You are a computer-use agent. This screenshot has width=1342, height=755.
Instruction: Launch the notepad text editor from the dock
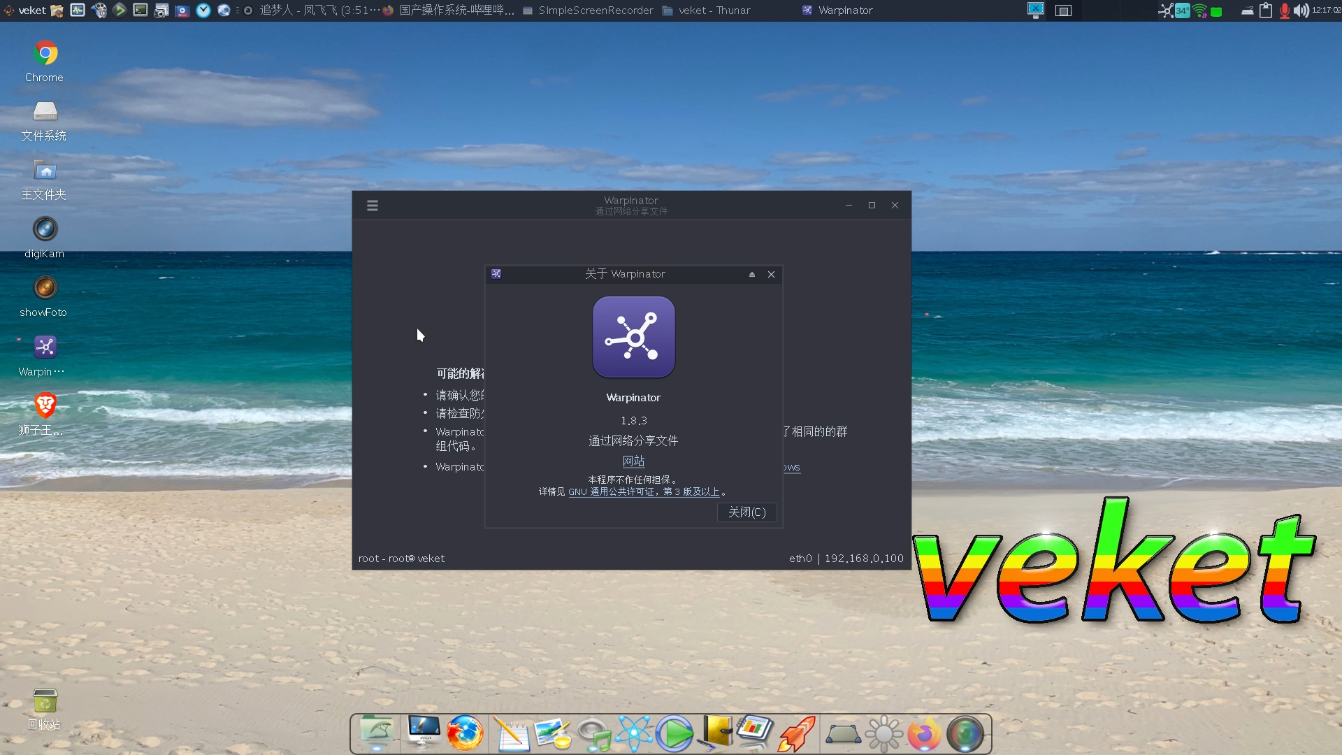click(512, 733)
